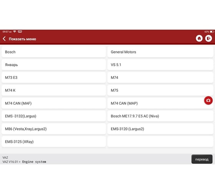Viewport: 215px width, 194px height.
Task: Go back using the left arrow
Action: (4, 39)
